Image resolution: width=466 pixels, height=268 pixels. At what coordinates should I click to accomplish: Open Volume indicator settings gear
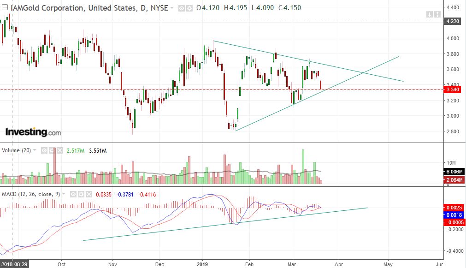[x=52, y=150]
